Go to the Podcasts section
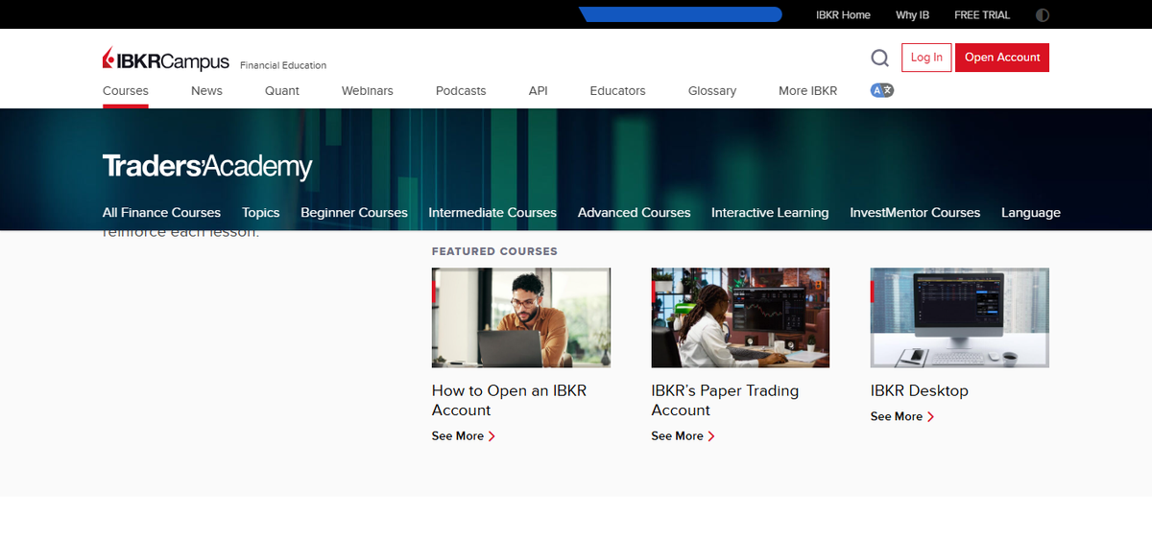 click(461, 91)
